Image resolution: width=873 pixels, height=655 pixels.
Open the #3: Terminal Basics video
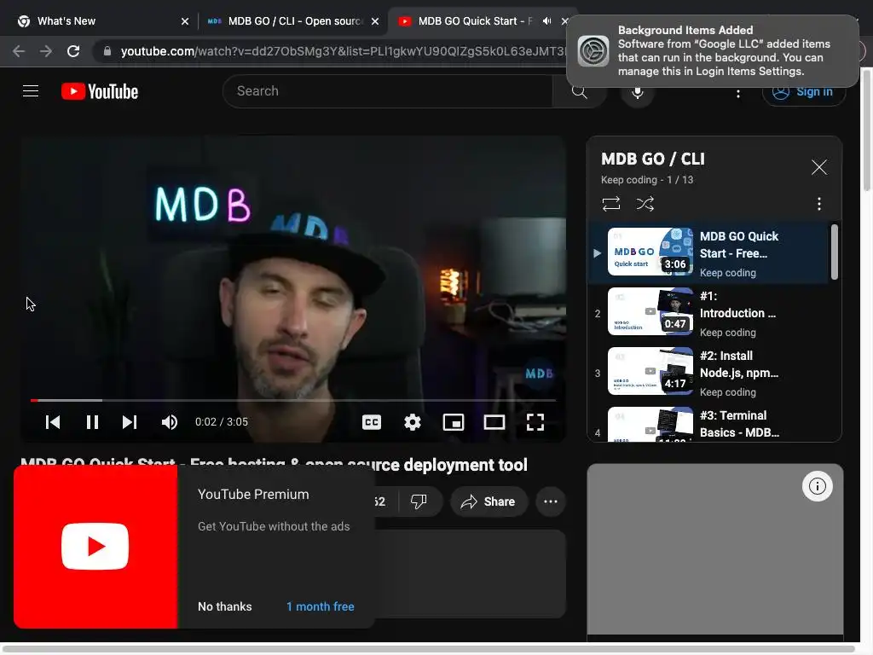708,423
